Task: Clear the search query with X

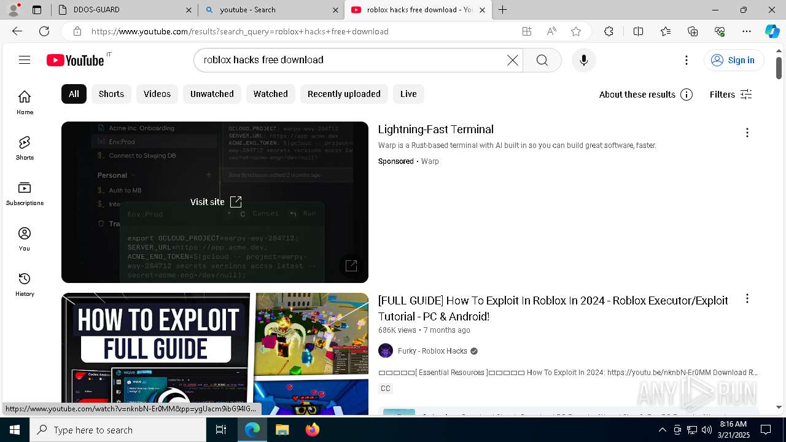Action: click(512, 60)
